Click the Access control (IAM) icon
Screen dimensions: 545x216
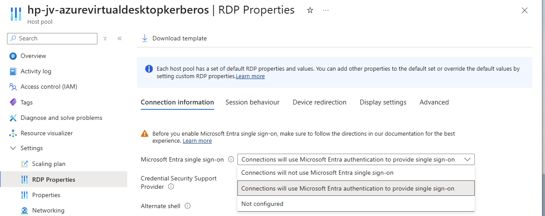coord(13,86)
